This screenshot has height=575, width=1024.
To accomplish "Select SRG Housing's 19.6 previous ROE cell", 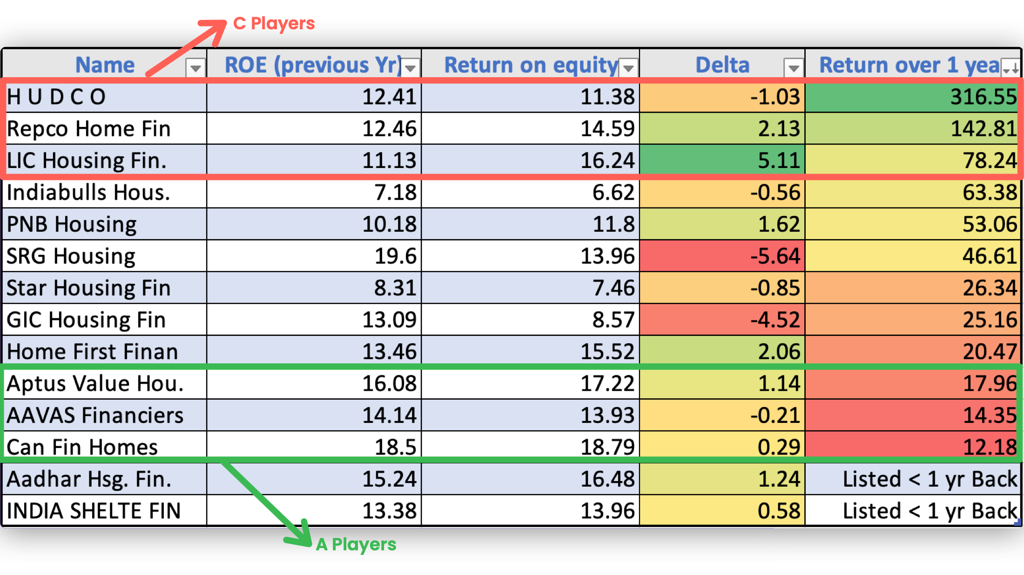I will 314,256.
